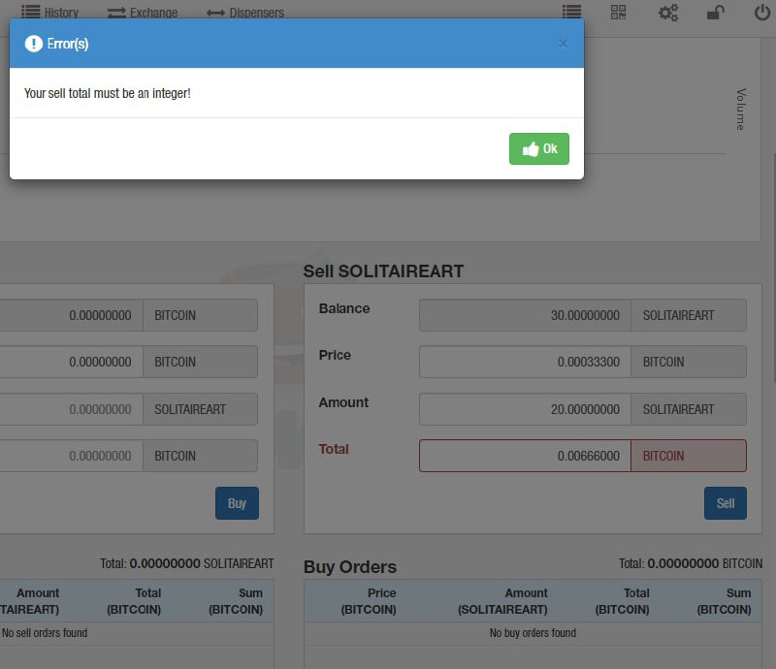Open the History menu

point(50,12)
